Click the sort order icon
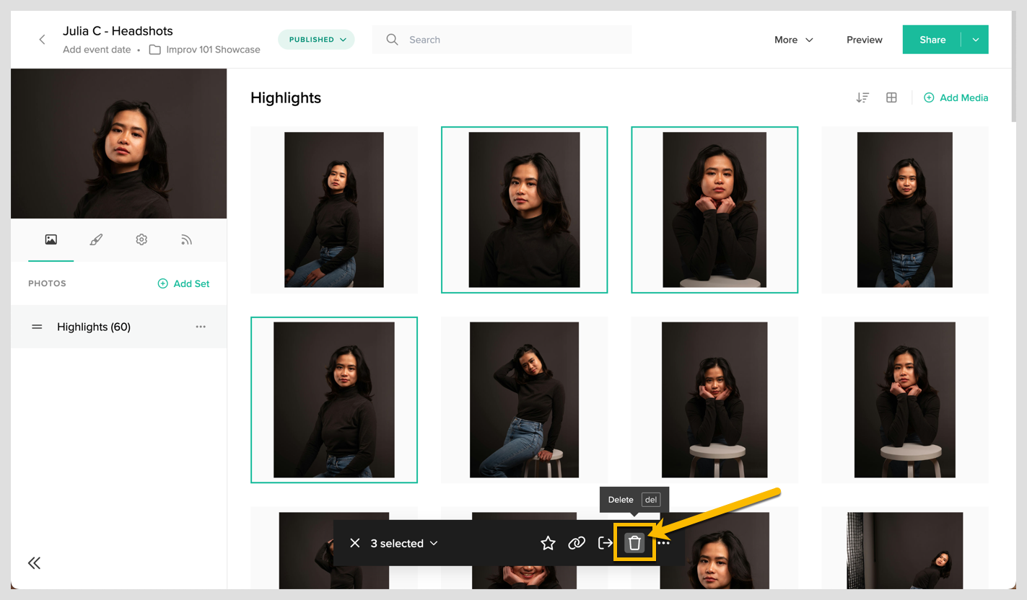 pos(862,97)
